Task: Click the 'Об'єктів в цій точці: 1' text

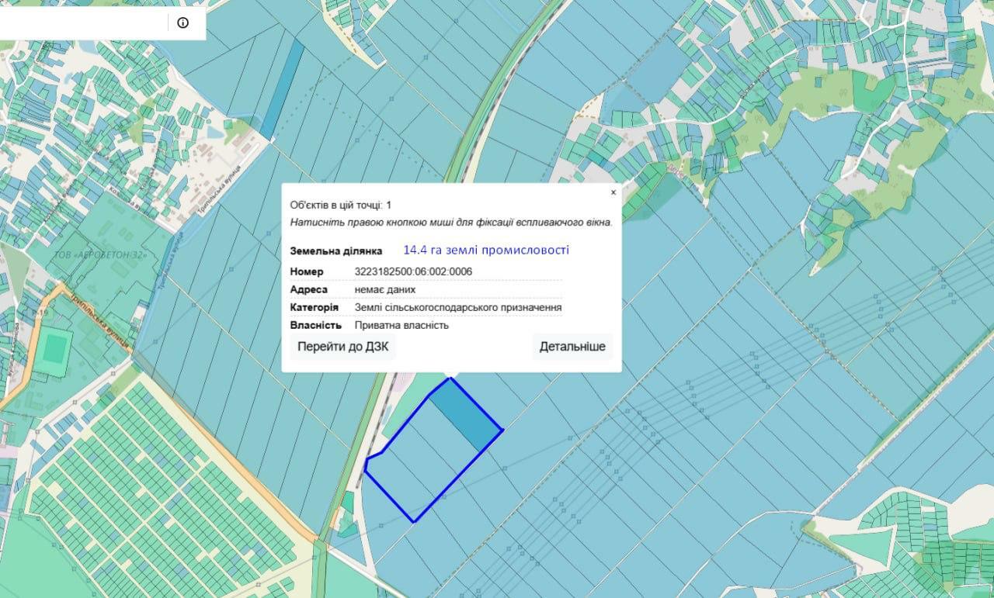Action: 341,205
